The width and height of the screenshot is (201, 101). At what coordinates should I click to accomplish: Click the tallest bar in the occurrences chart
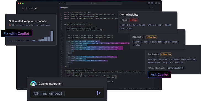[52, 36]
